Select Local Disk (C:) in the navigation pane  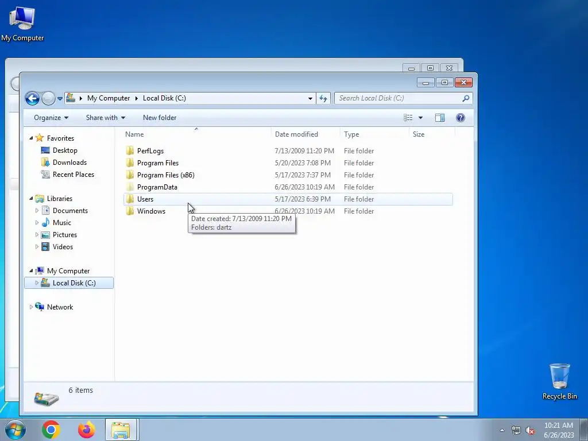coord(74,283)
